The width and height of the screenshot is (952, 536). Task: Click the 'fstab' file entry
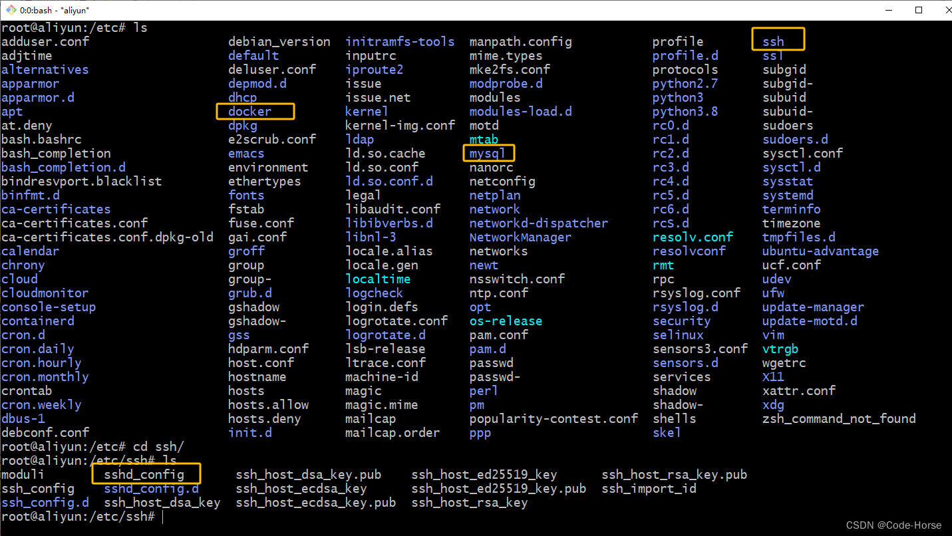point(246,209)
